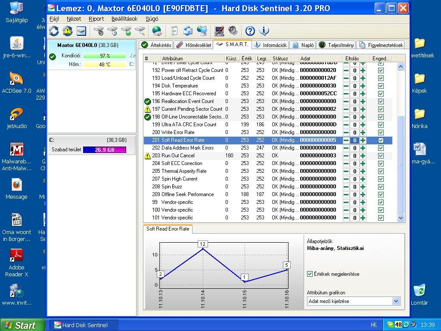441x331 pixels.
Task: Click plus offset button on 208 Spin Buzz
Action: click(x=363, y=187)
